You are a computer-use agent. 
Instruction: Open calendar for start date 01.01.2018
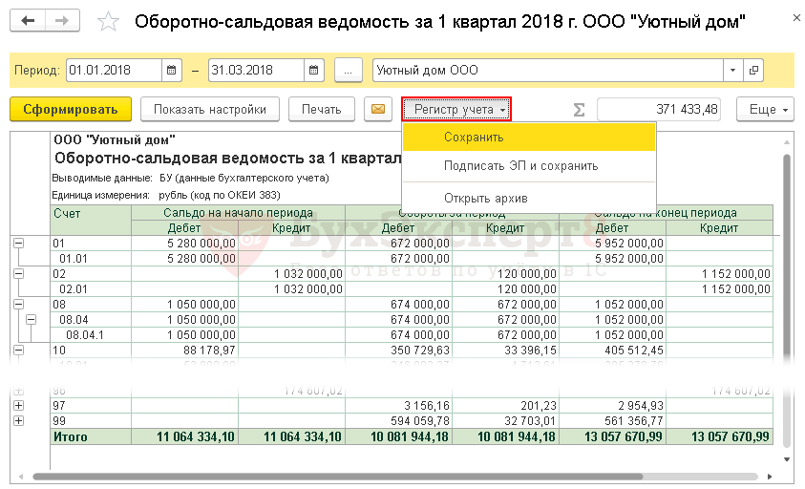172,70
